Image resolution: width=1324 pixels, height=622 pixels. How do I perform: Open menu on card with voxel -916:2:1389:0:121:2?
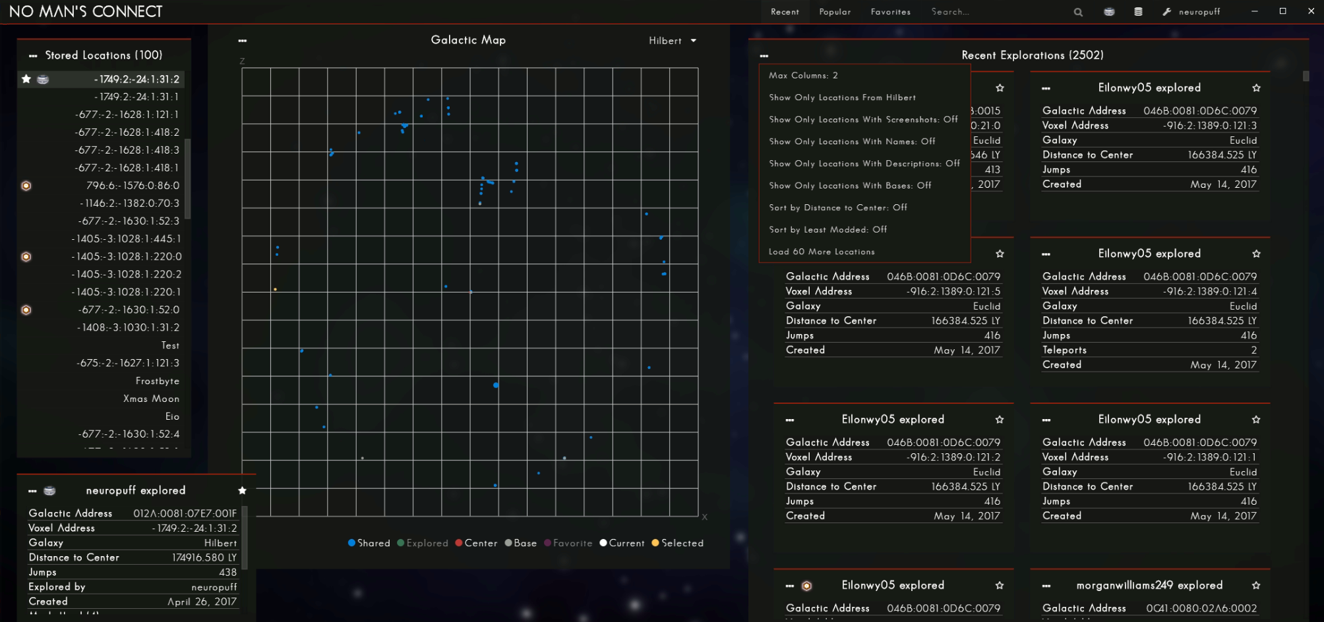[790, 420]
